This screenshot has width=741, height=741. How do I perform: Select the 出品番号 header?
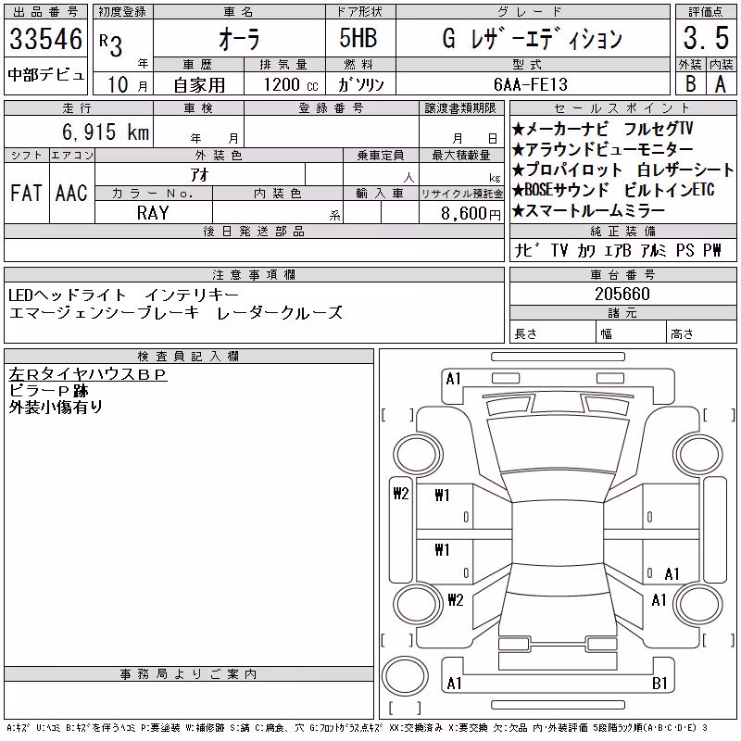pos(45,12)
